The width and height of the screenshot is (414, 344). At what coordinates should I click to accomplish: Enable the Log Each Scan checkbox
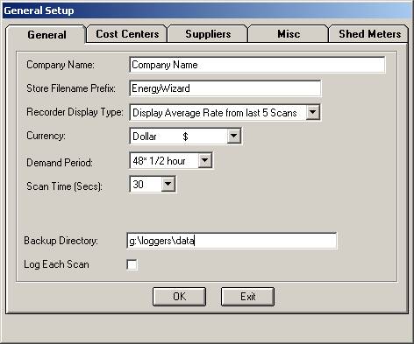click(x=132, y=265)
